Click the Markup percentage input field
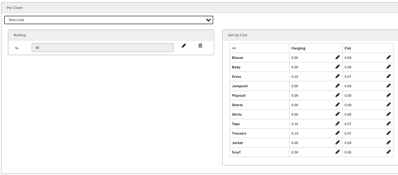This screenshot has height=175, width=398. point(102,48)
